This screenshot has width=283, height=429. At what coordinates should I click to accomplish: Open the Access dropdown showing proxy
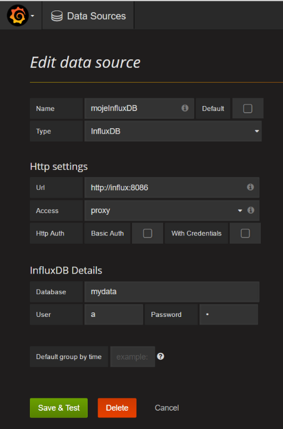164,210
